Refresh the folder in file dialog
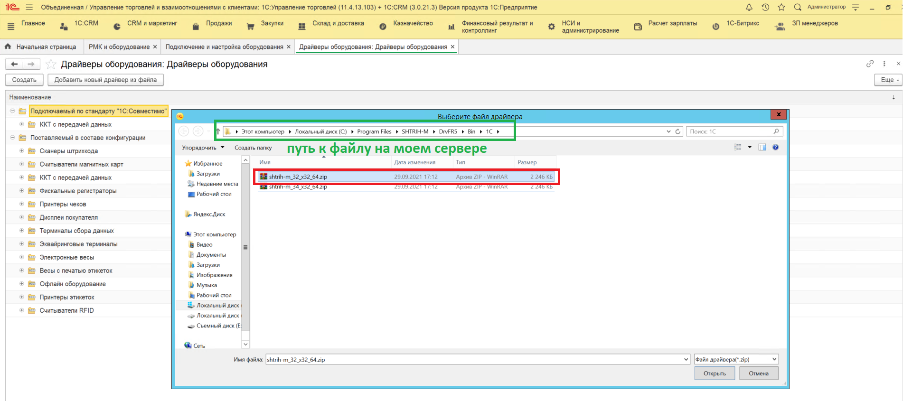Screen dimensions: 903x401 678,131
